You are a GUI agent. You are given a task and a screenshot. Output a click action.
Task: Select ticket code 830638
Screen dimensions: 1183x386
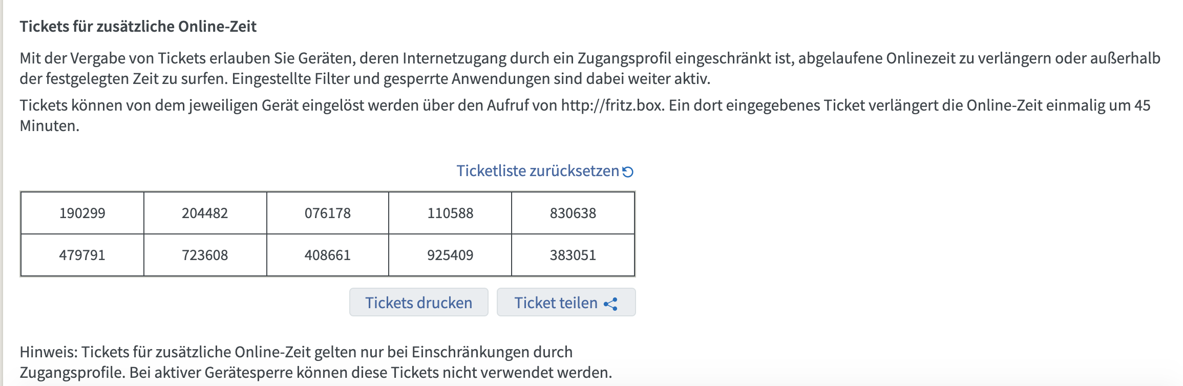pyautogui.click(x=573, y=213)
